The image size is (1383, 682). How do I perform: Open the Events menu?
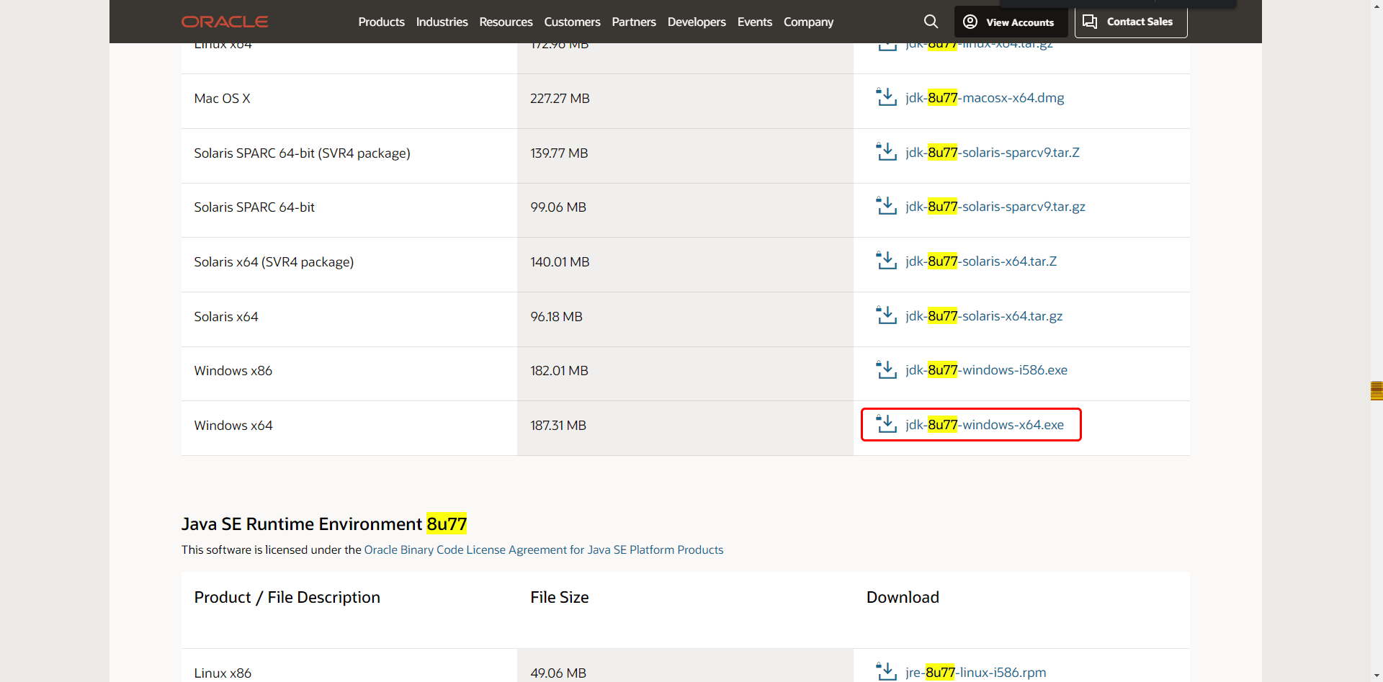[x=754, y=22]
